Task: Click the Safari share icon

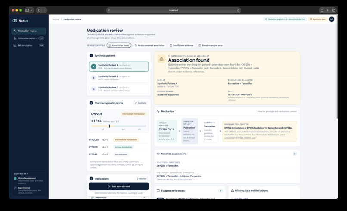Action: click(322, 10)
